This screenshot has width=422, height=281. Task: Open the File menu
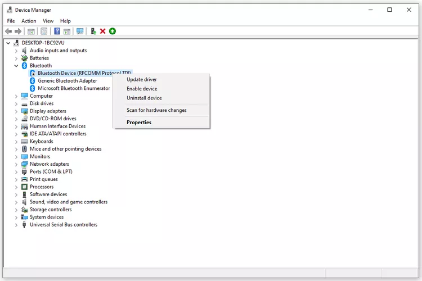click(x=11, y=21)
